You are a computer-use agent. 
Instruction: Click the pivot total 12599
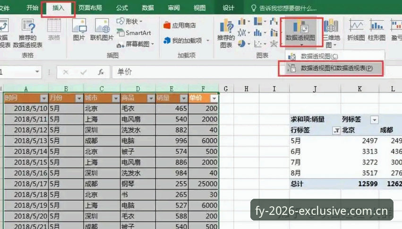tap(360, 184)
